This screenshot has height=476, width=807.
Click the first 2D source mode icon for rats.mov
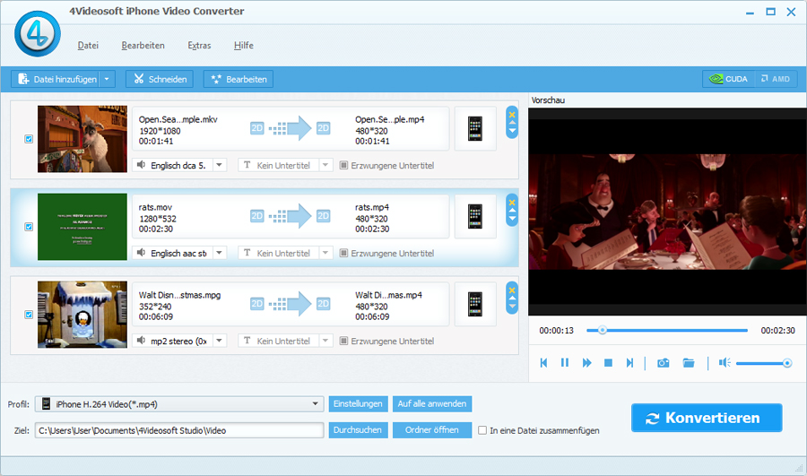tap(256, 216)
